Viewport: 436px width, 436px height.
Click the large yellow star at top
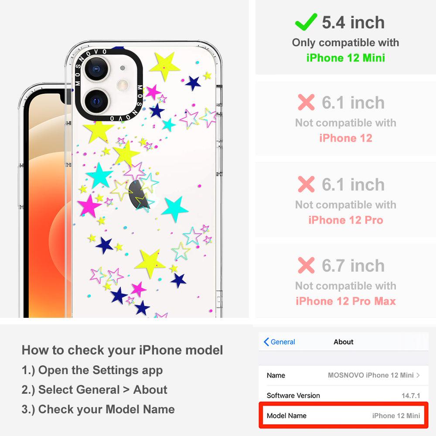click(165, 66)
